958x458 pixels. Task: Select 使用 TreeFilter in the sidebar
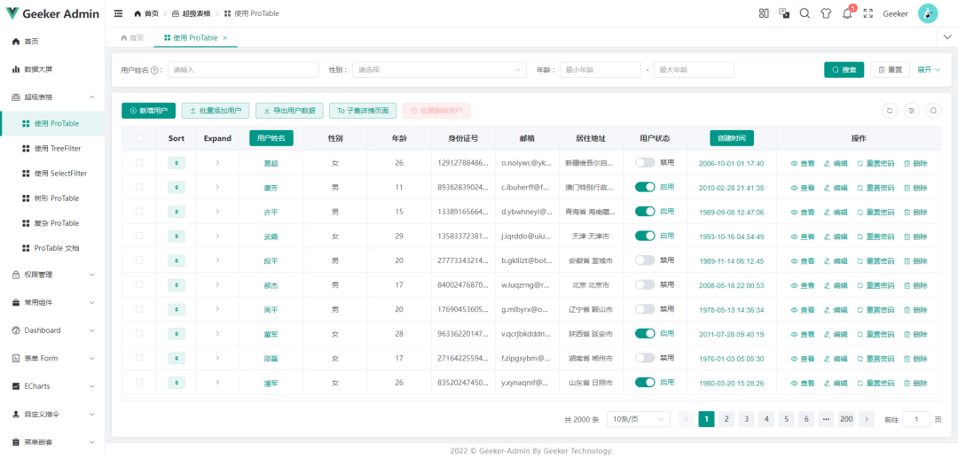pos(59,149)
